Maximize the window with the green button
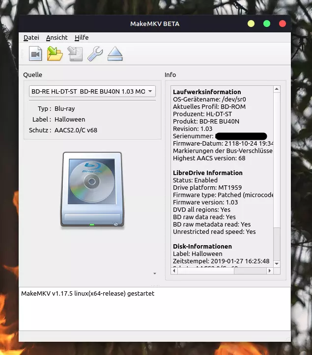The image size is (312, 355). [267, 24]
